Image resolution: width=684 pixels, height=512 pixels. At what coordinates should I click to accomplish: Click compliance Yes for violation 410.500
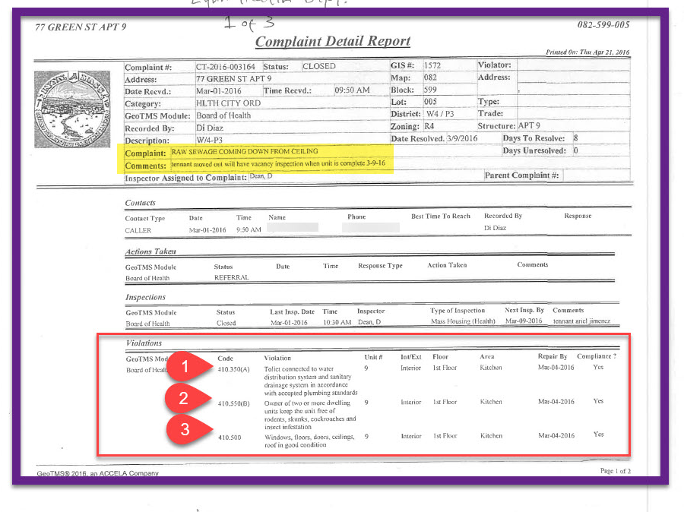point(599,435)
